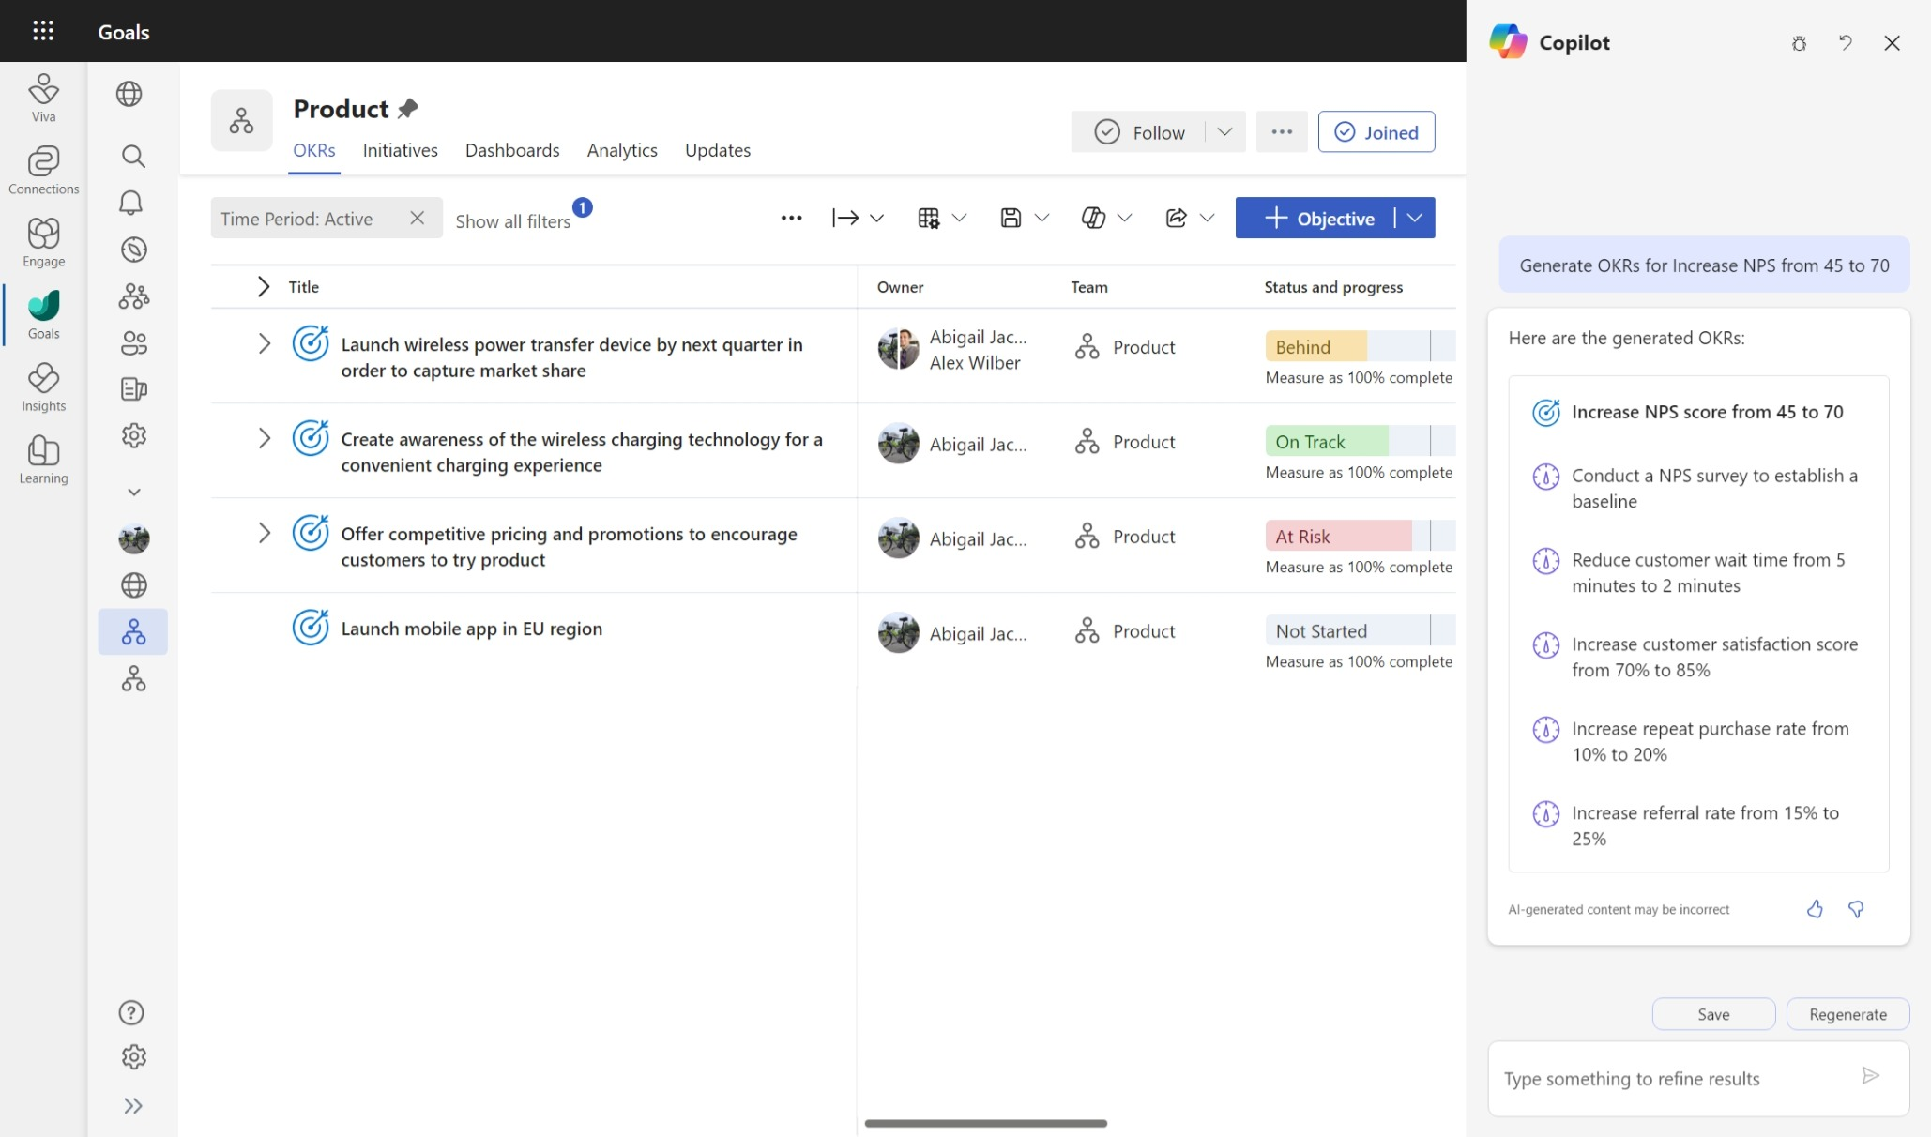Open Viva app icon in sidebar
The width and height of the screenshot is (1931, 1137).
point(45,98)
